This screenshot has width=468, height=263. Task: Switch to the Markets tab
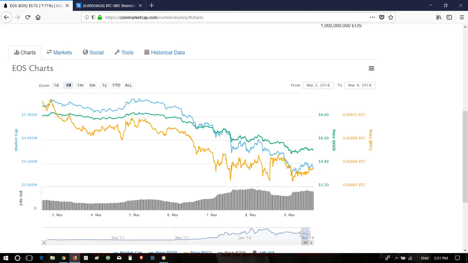(x=59, y=53)
